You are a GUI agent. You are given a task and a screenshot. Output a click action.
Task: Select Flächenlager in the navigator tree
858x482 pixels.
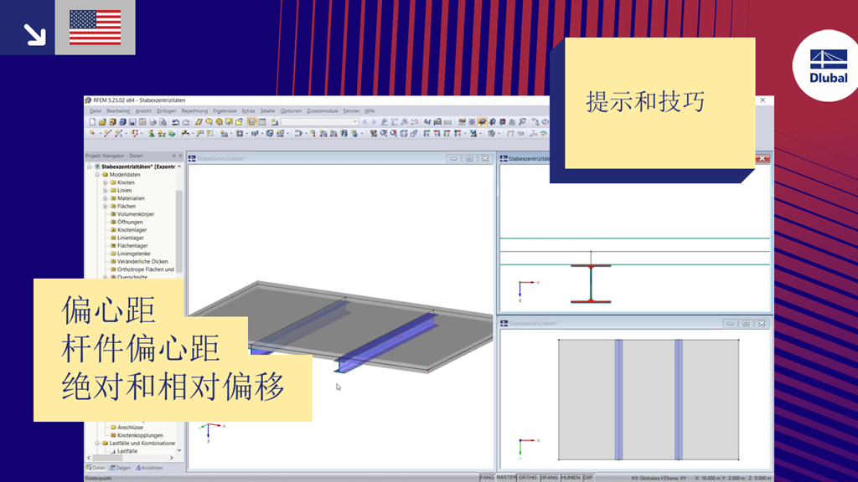point(132,246)
